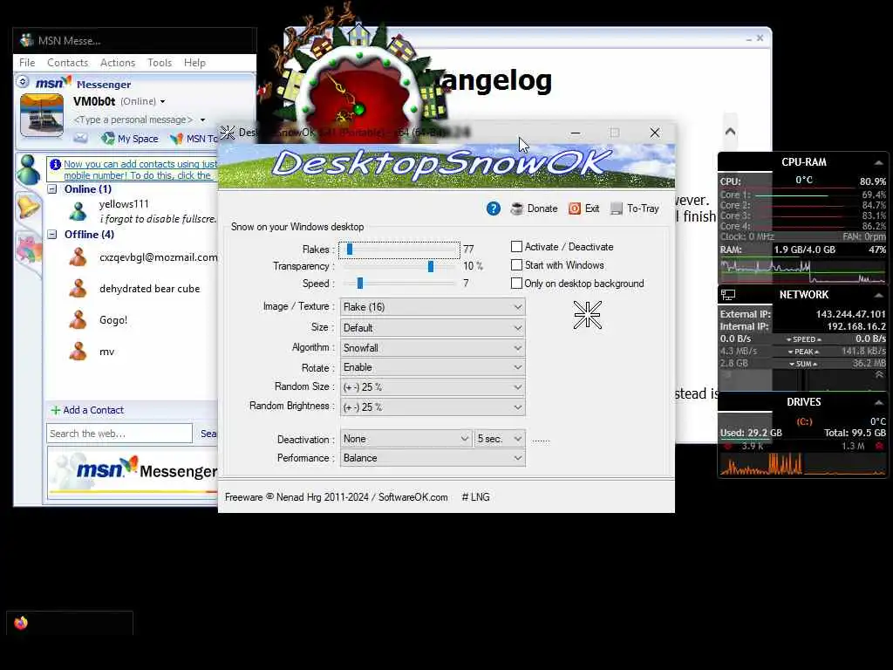This screenshot has width=893, height=670.
Task: Click the To-Tray icon
Action: click(617, 209)
